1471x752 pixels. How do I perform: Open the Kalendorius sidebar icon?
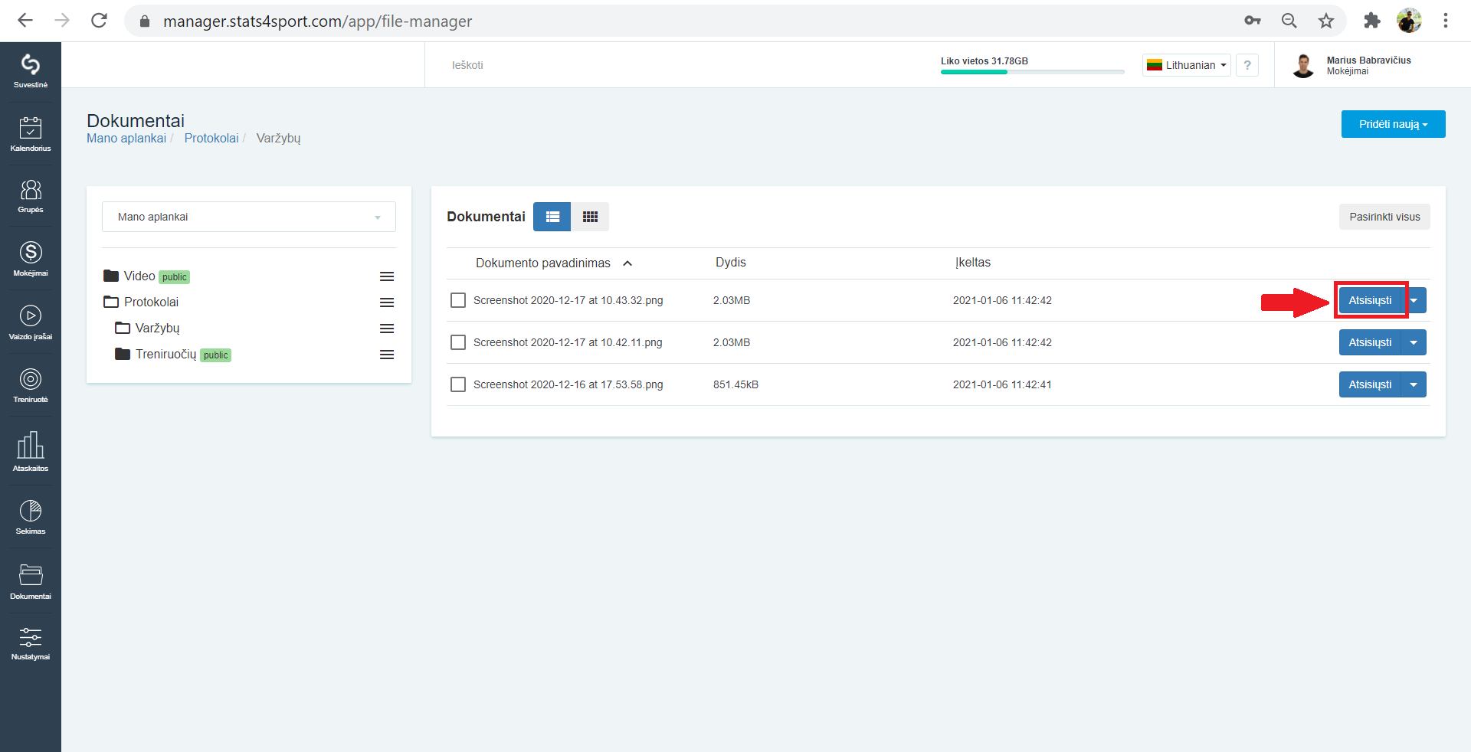coord(31,134)
